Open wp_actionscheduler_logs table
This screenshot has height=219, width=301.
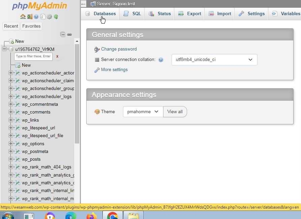pos(47,97)
